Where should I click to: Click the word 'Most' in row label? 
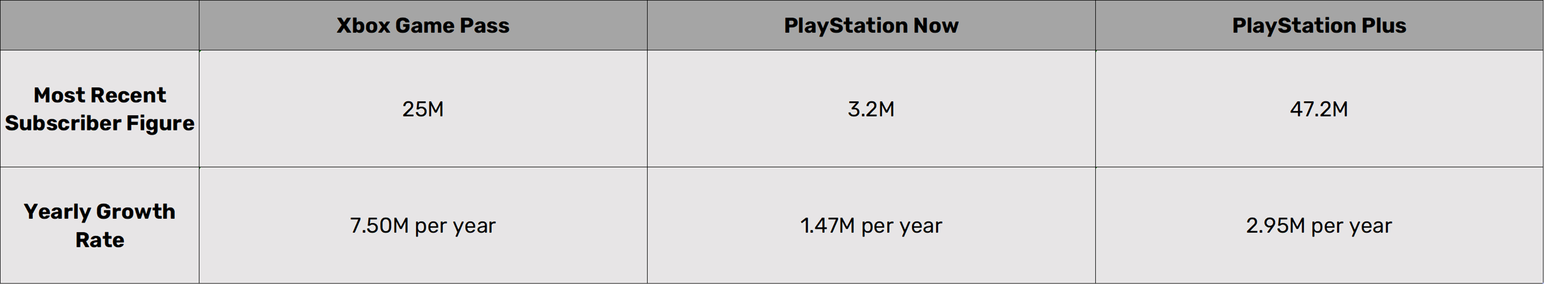coord(59,95)
